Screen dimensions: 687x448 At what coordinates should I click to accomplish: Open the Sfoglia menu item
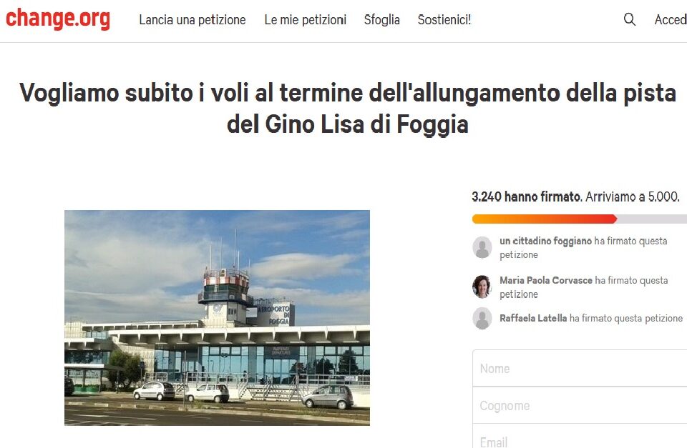point(382,20)
